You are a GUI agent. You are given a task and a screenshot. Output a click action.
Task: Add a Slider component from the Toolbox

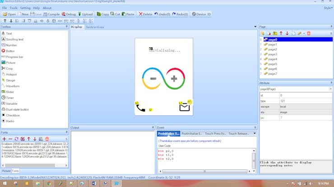pyautogui.click(x=10, y=92)
